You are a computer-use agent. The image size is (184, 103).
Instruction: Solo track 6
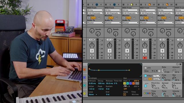pyautogui.click(x=162, y=55)
